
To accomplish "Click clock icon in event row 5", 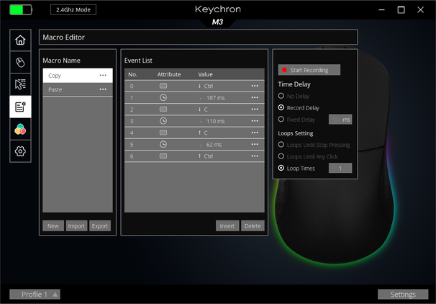I will pos(163,144).
